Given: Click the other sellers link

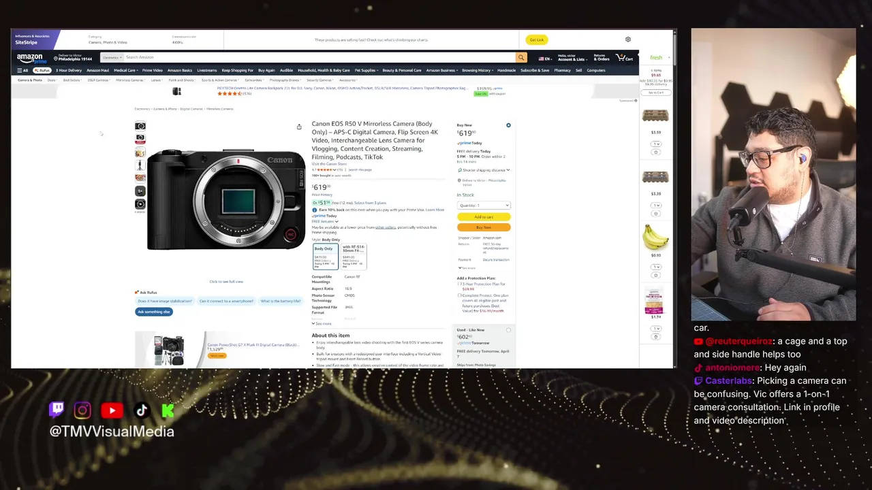Looking at the screenshot, I should click(x=386, y=227).
